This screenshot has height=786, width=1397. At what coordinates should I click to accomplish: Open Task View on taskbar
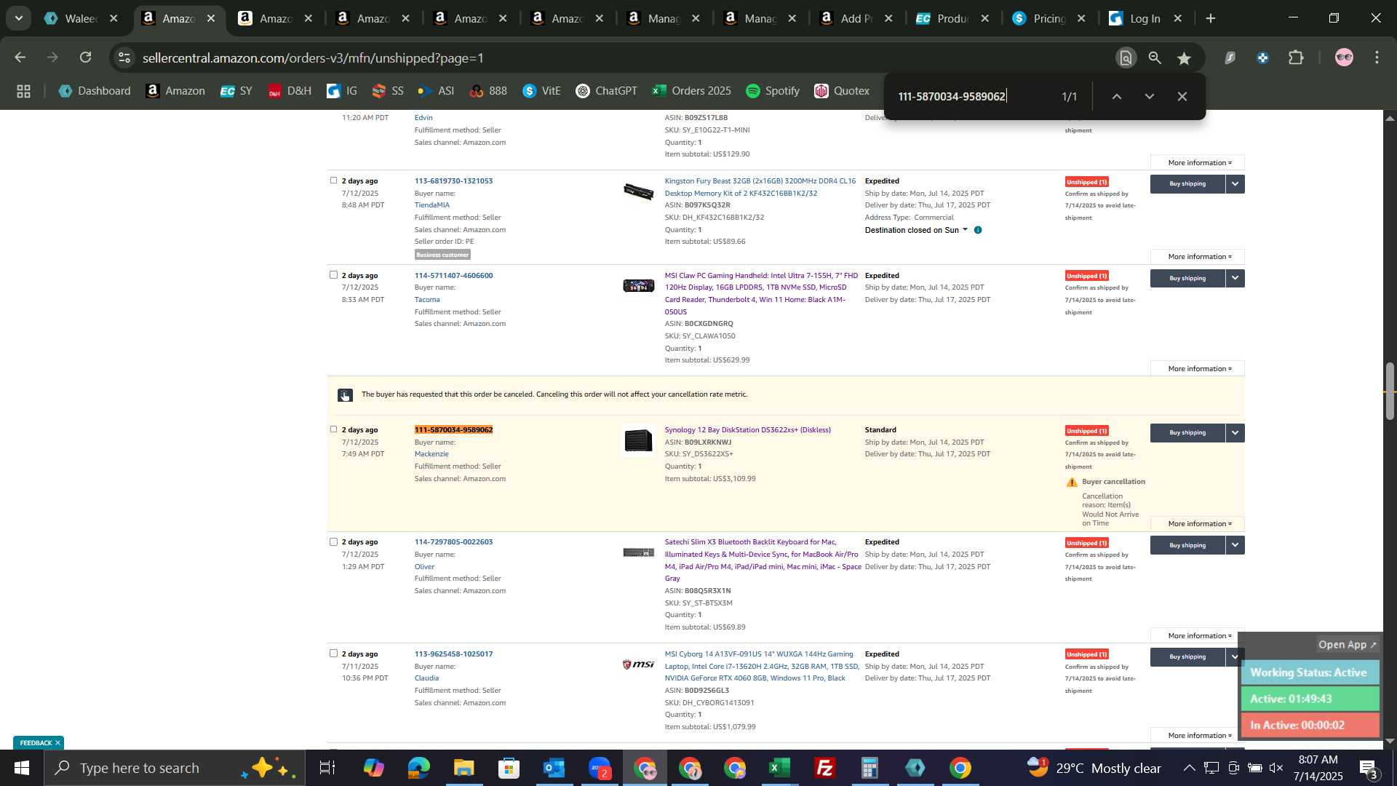point(327,768)
